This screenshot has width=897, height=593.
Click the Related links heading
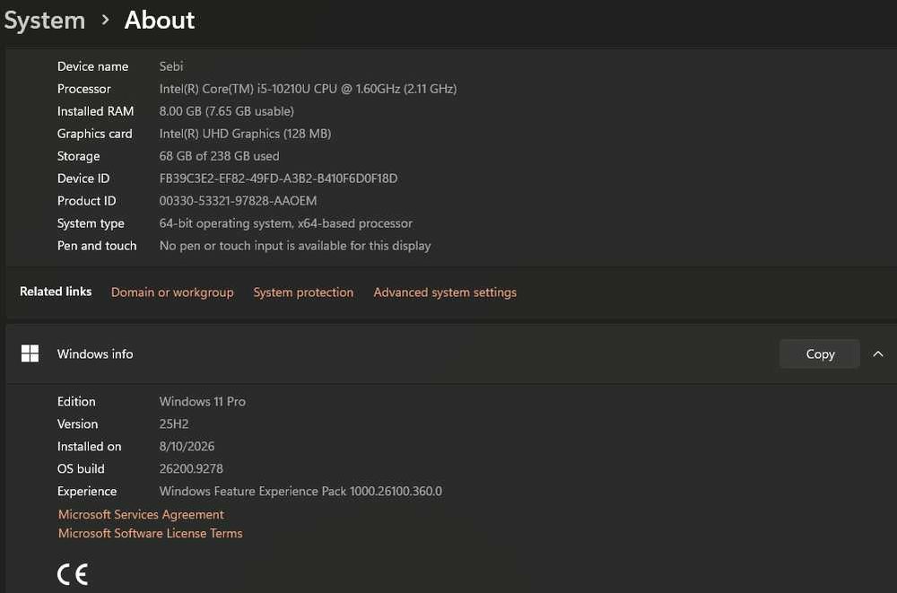[x=56, y=292]
